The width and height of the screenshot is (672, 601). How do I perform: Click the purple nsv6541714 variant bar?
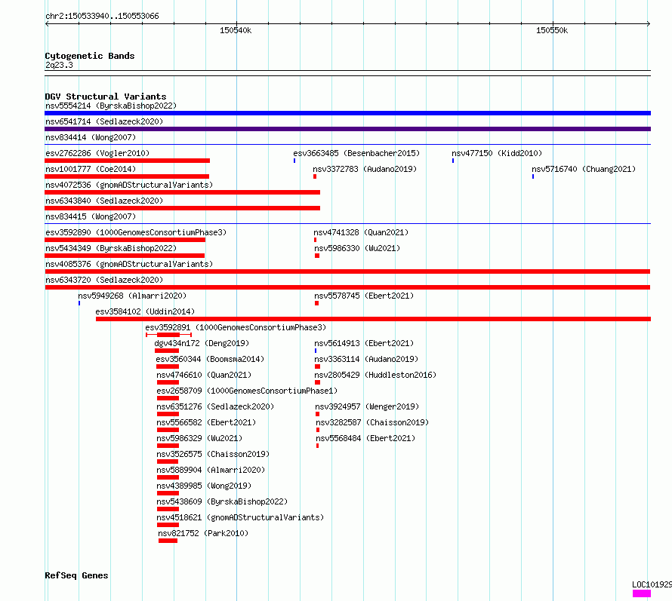(347, 129)
